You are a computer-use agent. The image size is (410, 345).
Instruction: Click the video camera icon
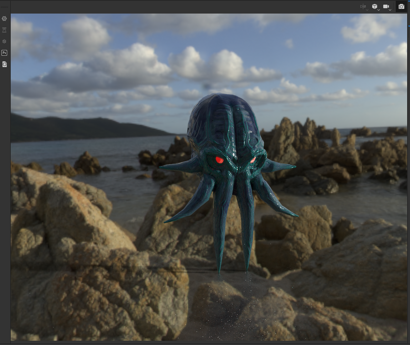pyautogui.click(x=386, y=6)
